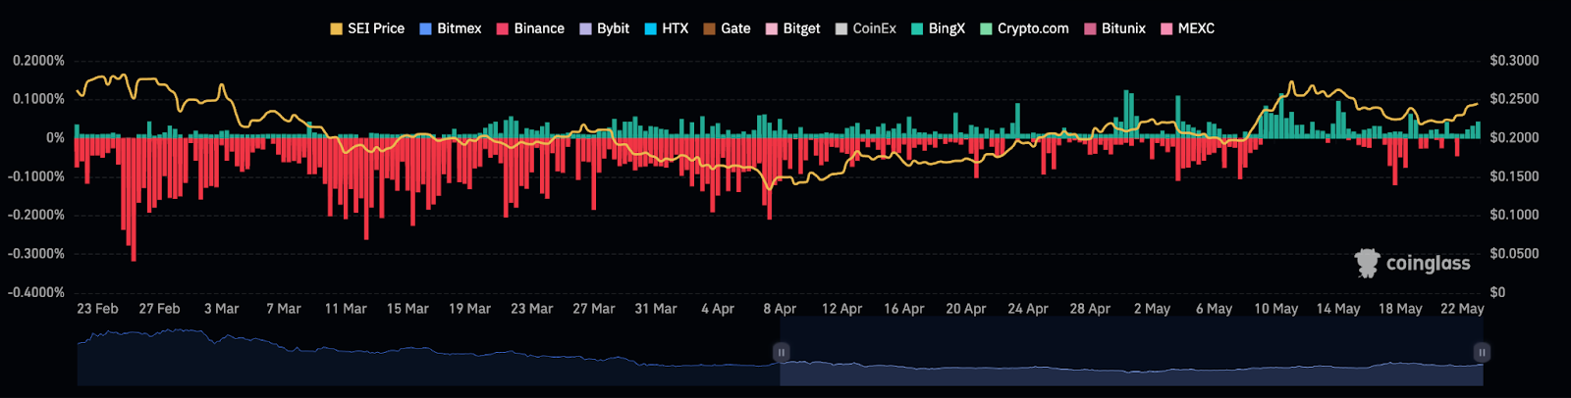The height and width of the screenshot is (398, 1571).
Task: Click the $0.2000 price axis label
Action: tap(1514, 138)
